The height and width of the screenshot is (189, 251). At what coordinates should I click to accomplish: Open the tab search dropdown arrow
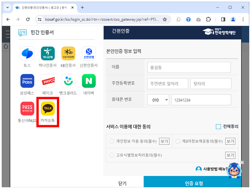[x=7, y=8]
